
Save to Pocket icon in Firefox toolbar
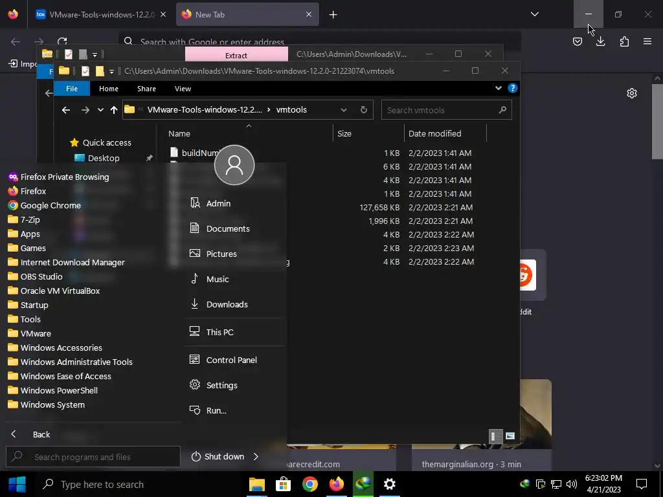tap(577, 41)
